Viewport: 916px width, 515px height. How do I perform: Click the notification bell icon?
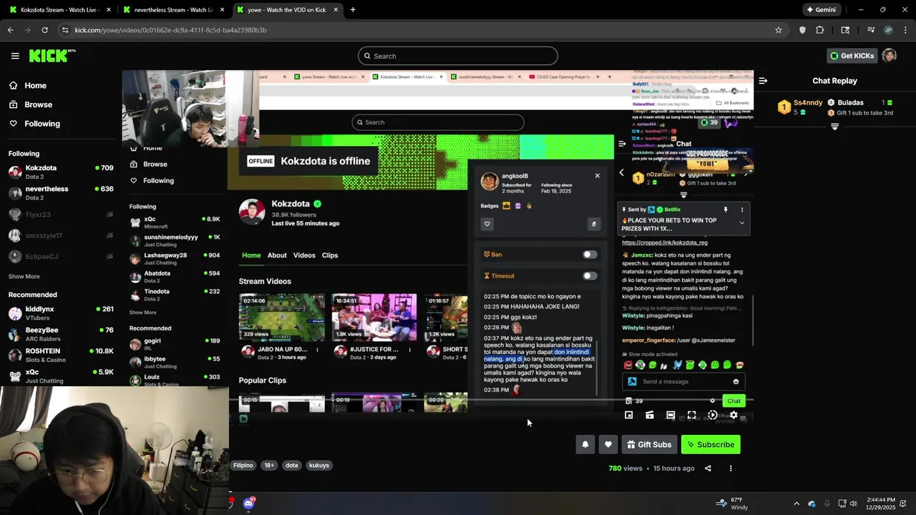pyautogui.click(x=585, y=445)
